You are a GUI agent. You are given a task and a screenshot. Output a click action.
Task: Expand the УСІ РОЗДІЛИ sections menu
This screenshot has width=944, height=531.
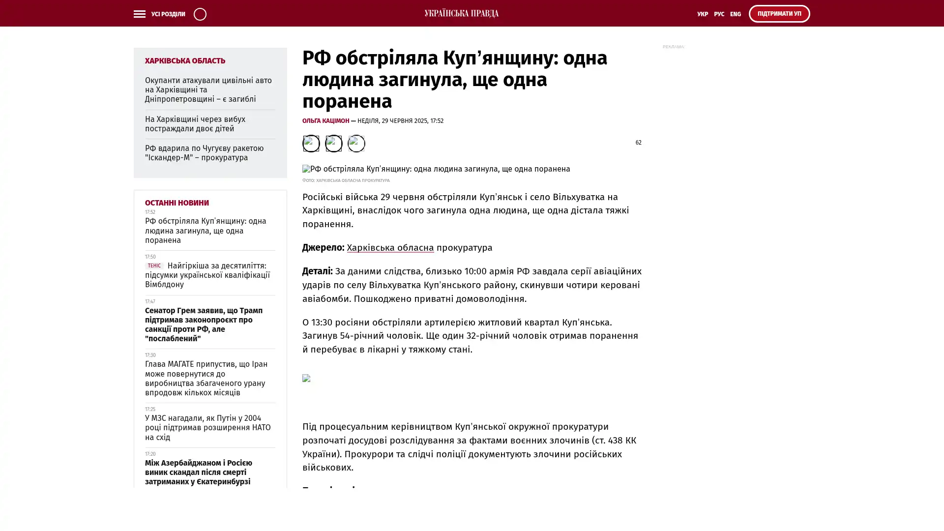pos(168,14)
